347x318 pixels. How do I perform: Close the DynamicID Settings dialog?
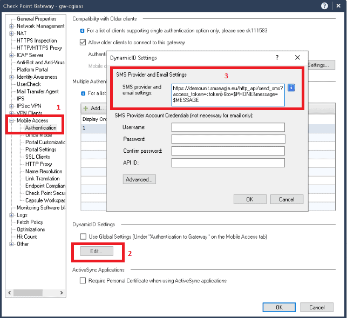click(297, 58)
